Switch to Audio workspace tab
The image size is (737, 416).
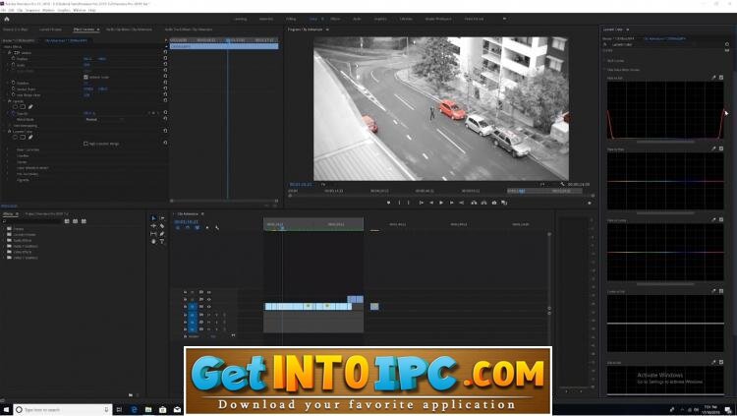pos(357,19)
